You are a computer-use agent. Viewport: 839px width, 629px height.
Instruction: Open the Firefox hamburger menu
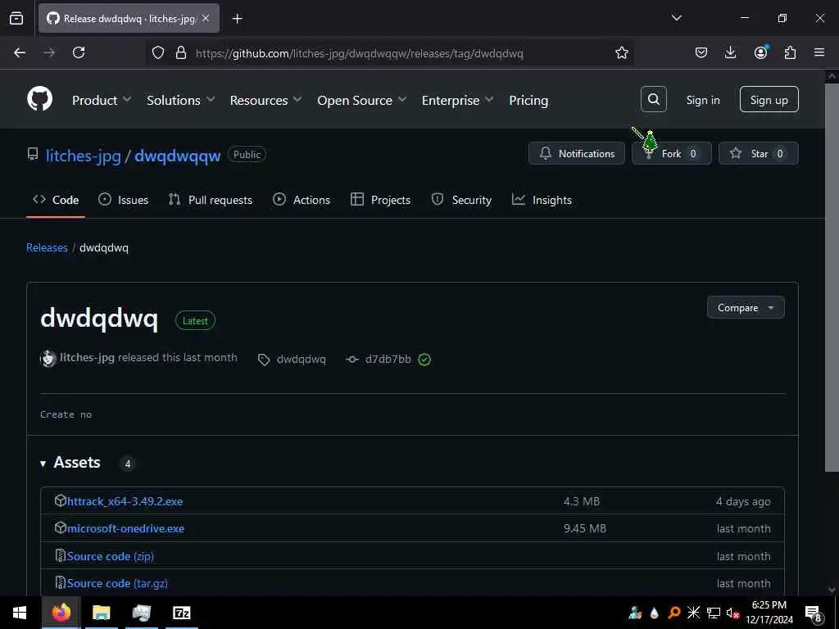pos(819,52)
